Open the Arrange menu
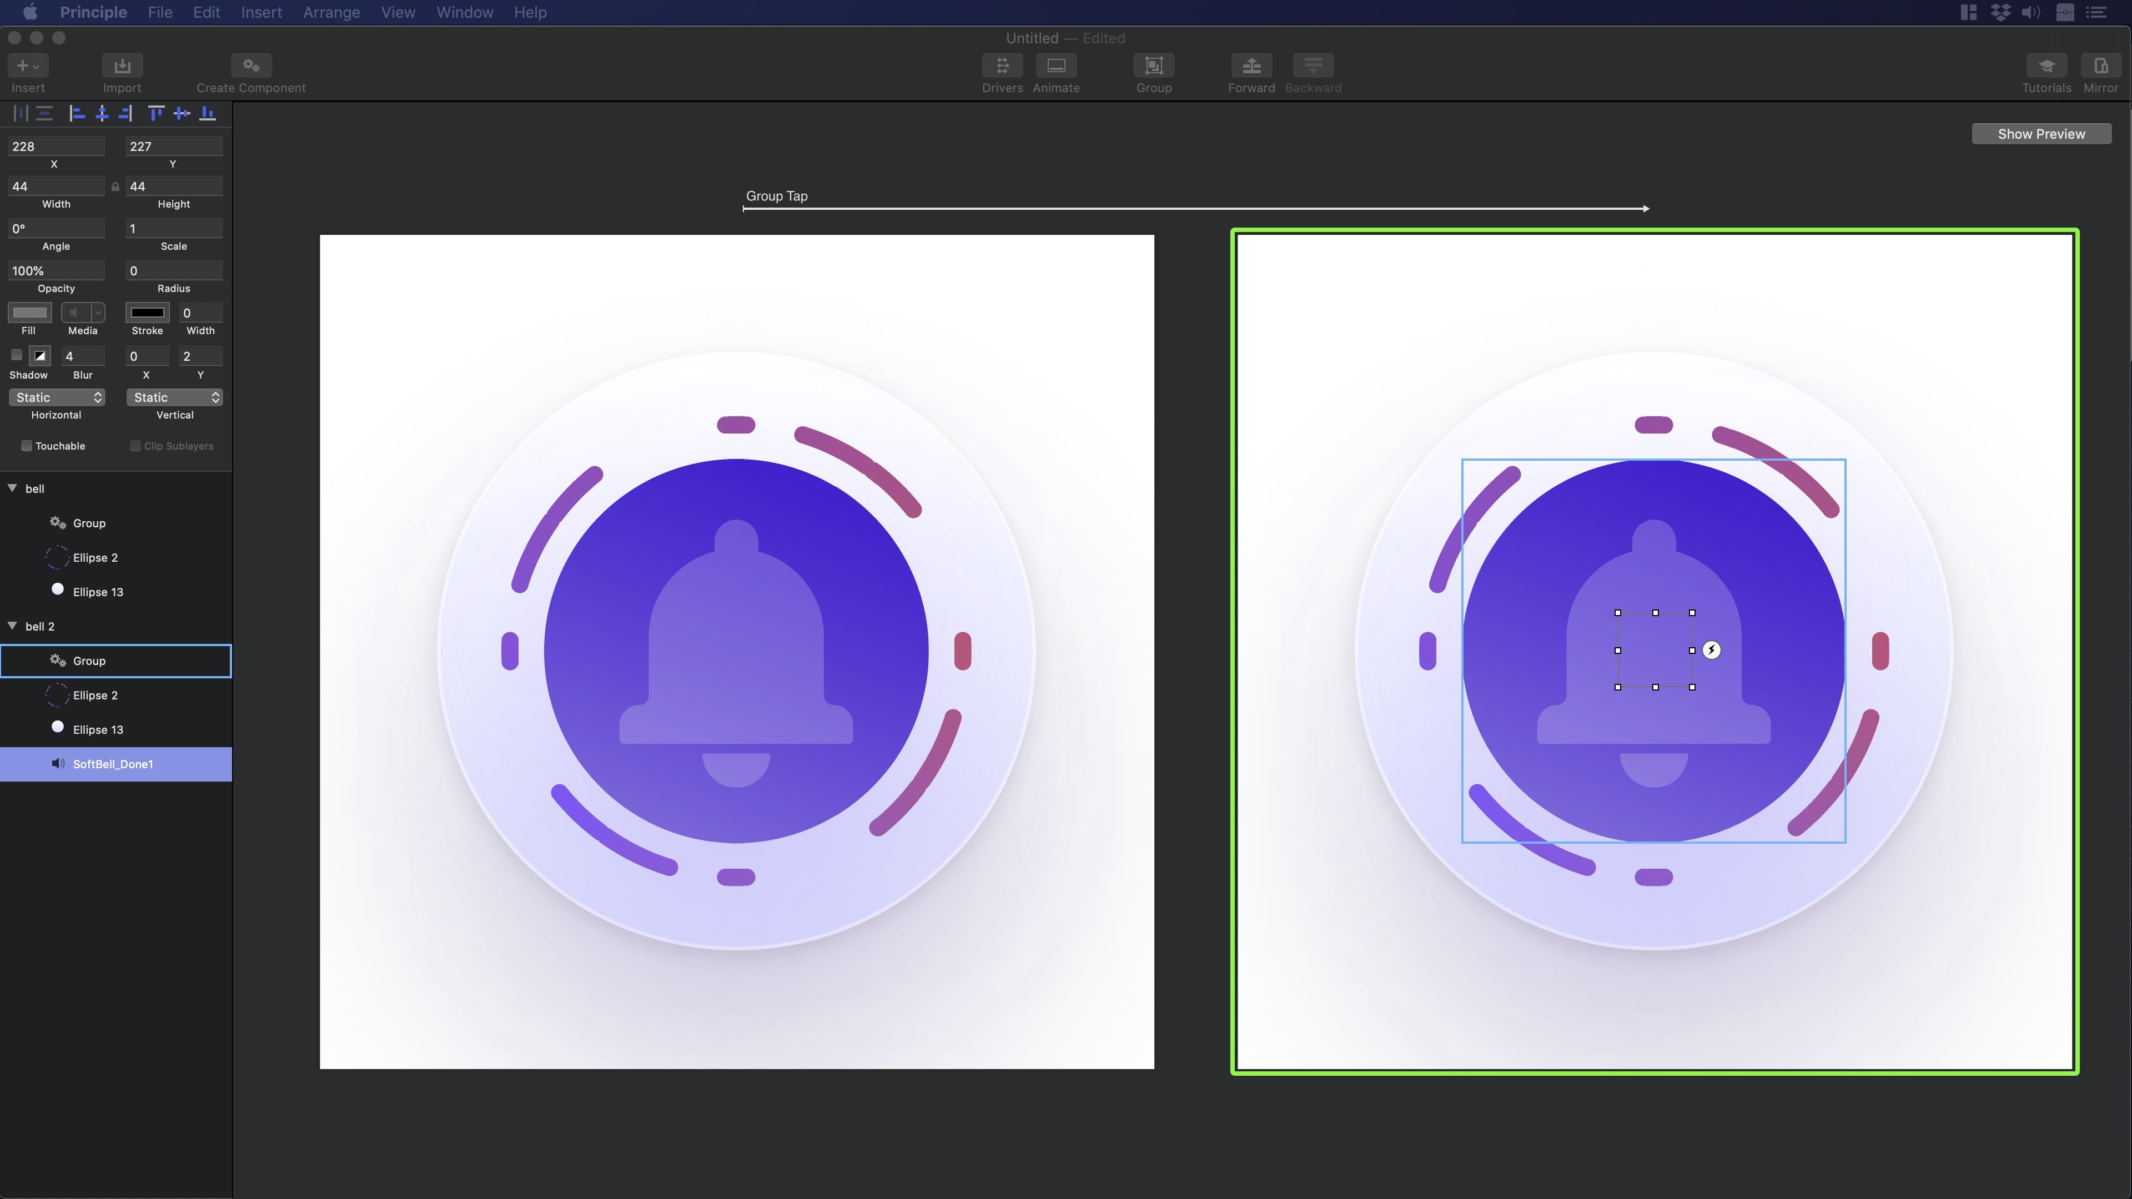The width and height of the screenshot is (2132, 1199). coord(331,12)
